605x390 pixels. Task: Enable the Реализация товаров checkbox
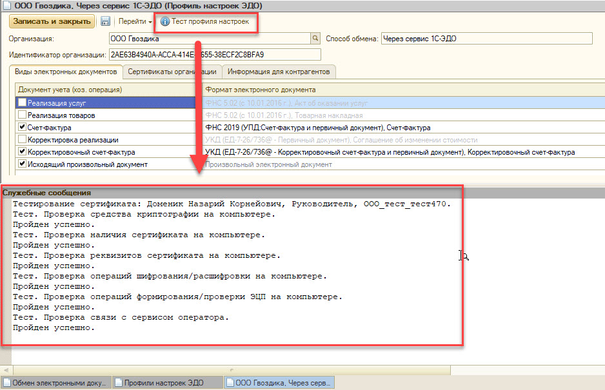pos(23,115)
